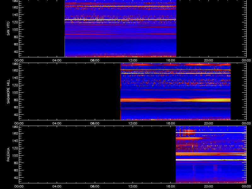Click bright yellow band near 127 in SAN VITO spectrogram
The width and height of the screenshot is (252, 189).
(x=120, y=20)
